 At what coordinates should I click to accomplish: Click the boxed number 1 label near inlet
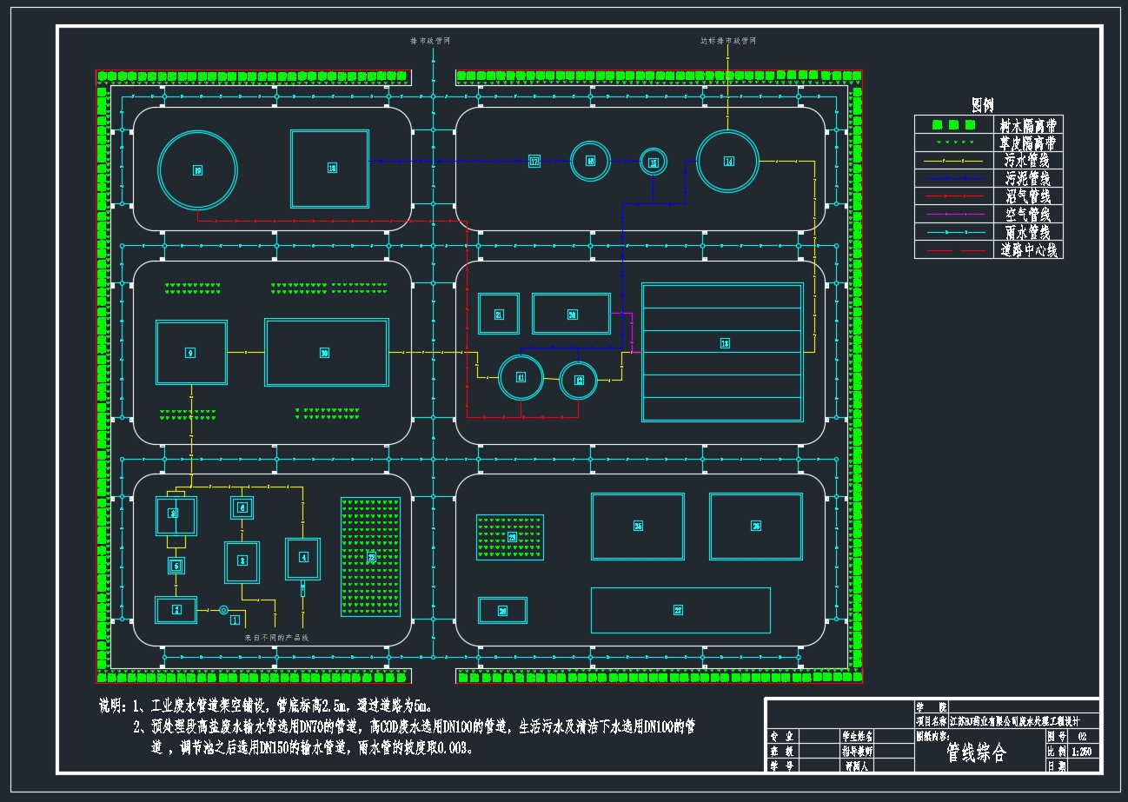tap(235, 620)
